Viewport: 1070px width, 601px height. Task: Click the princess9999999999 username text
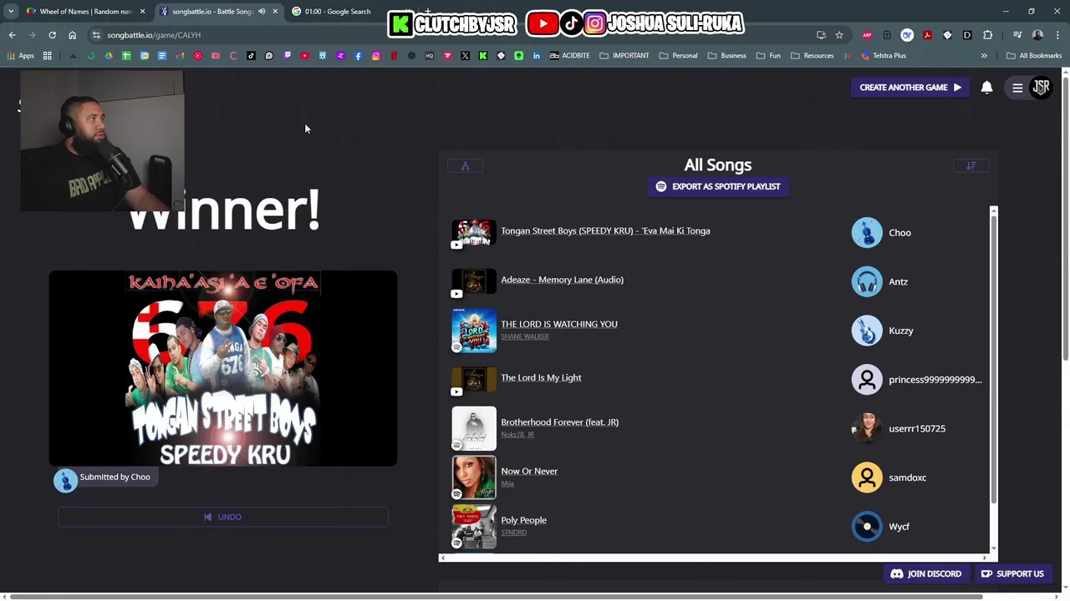935,380
